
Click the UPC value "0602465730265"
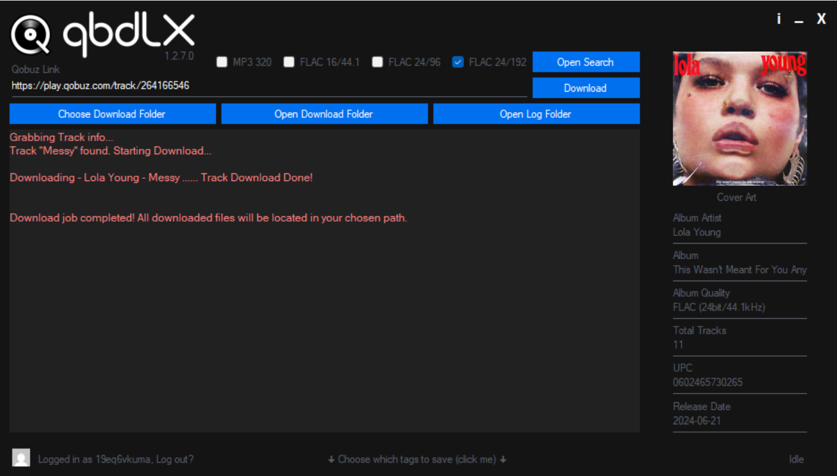[708, 382]
